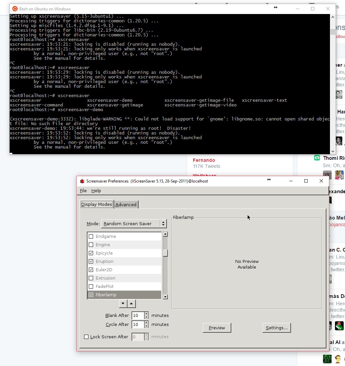The image size is (345, 366).
Task: Open the Mode dropdown showing Random Screen Saver
Action: tap(134, 224)
